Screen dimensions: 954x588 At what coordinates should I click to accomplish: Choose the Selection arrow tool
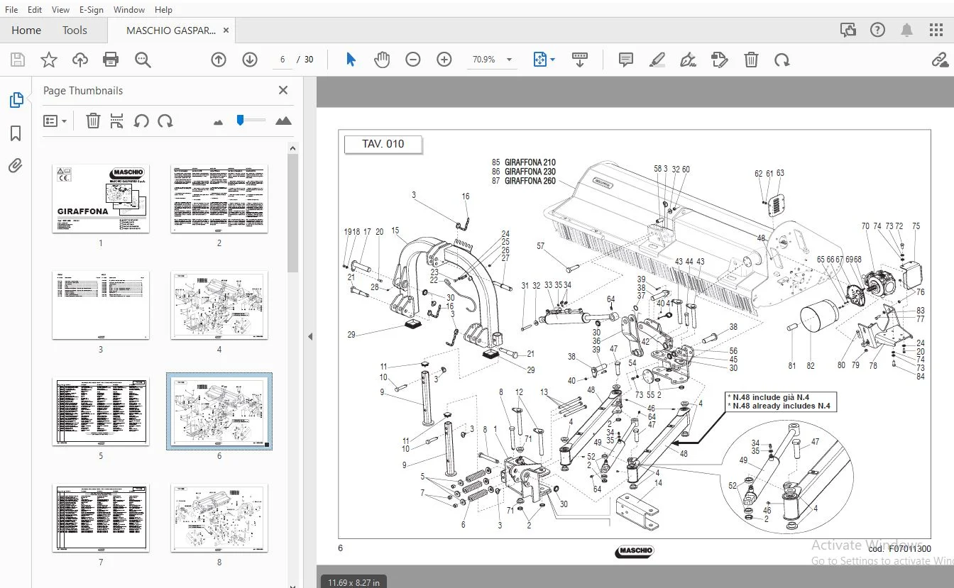click(x=351, y=60)
